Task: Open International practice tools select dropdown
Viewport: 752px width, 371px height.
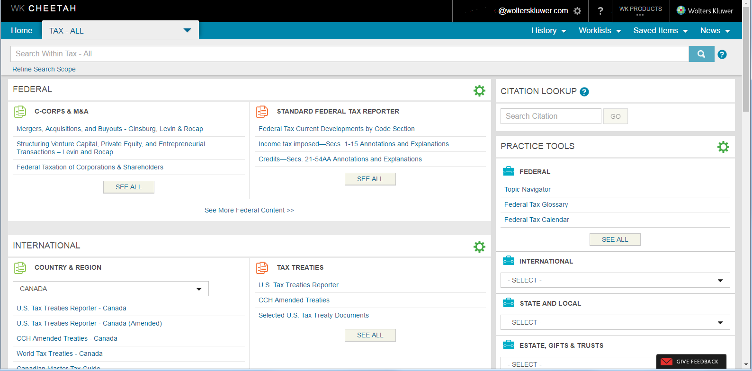Action: pyautogui.click(x=615, y=280)
